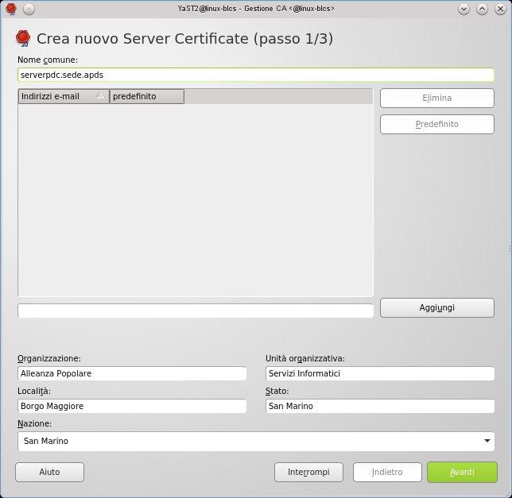Screen dimensions: 512x498
Task: Minimize the Gestione CA window
Action: coord(465,9)
